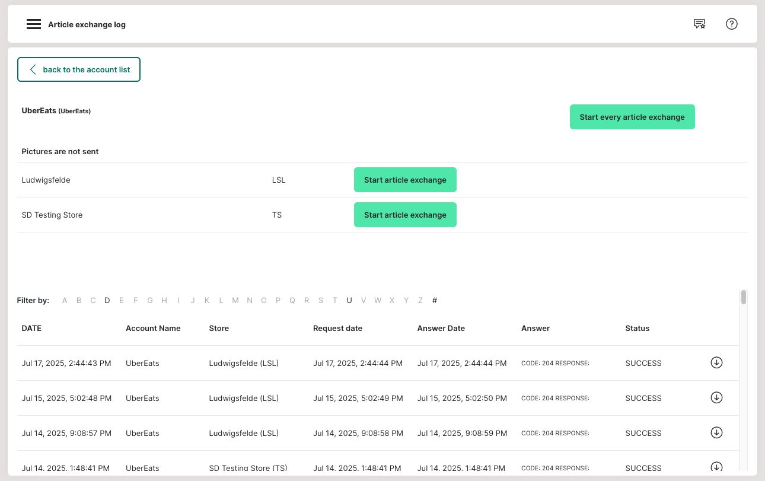
Task: Click the Request date column header
Action: pyautogui.click(x=337, y=328)
